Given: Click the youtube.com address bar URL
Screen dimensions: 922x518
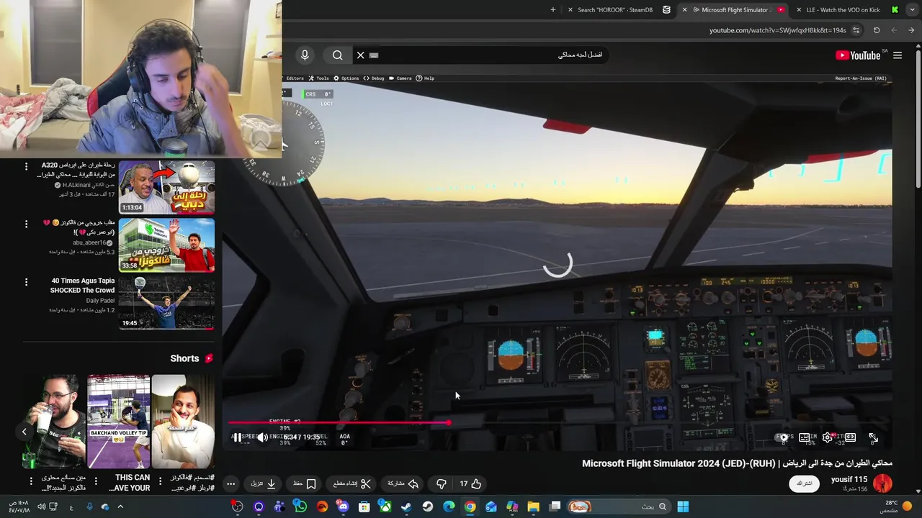Looking at the screenshot, I should 777,30.
